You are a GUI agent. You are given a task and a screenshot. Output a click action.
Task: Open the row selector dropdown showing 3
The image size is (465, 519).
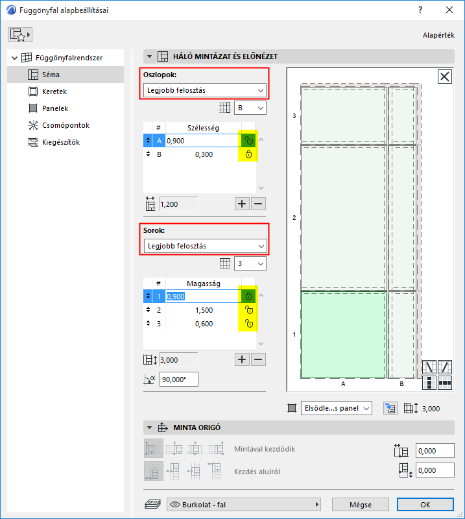coord(250,263)
